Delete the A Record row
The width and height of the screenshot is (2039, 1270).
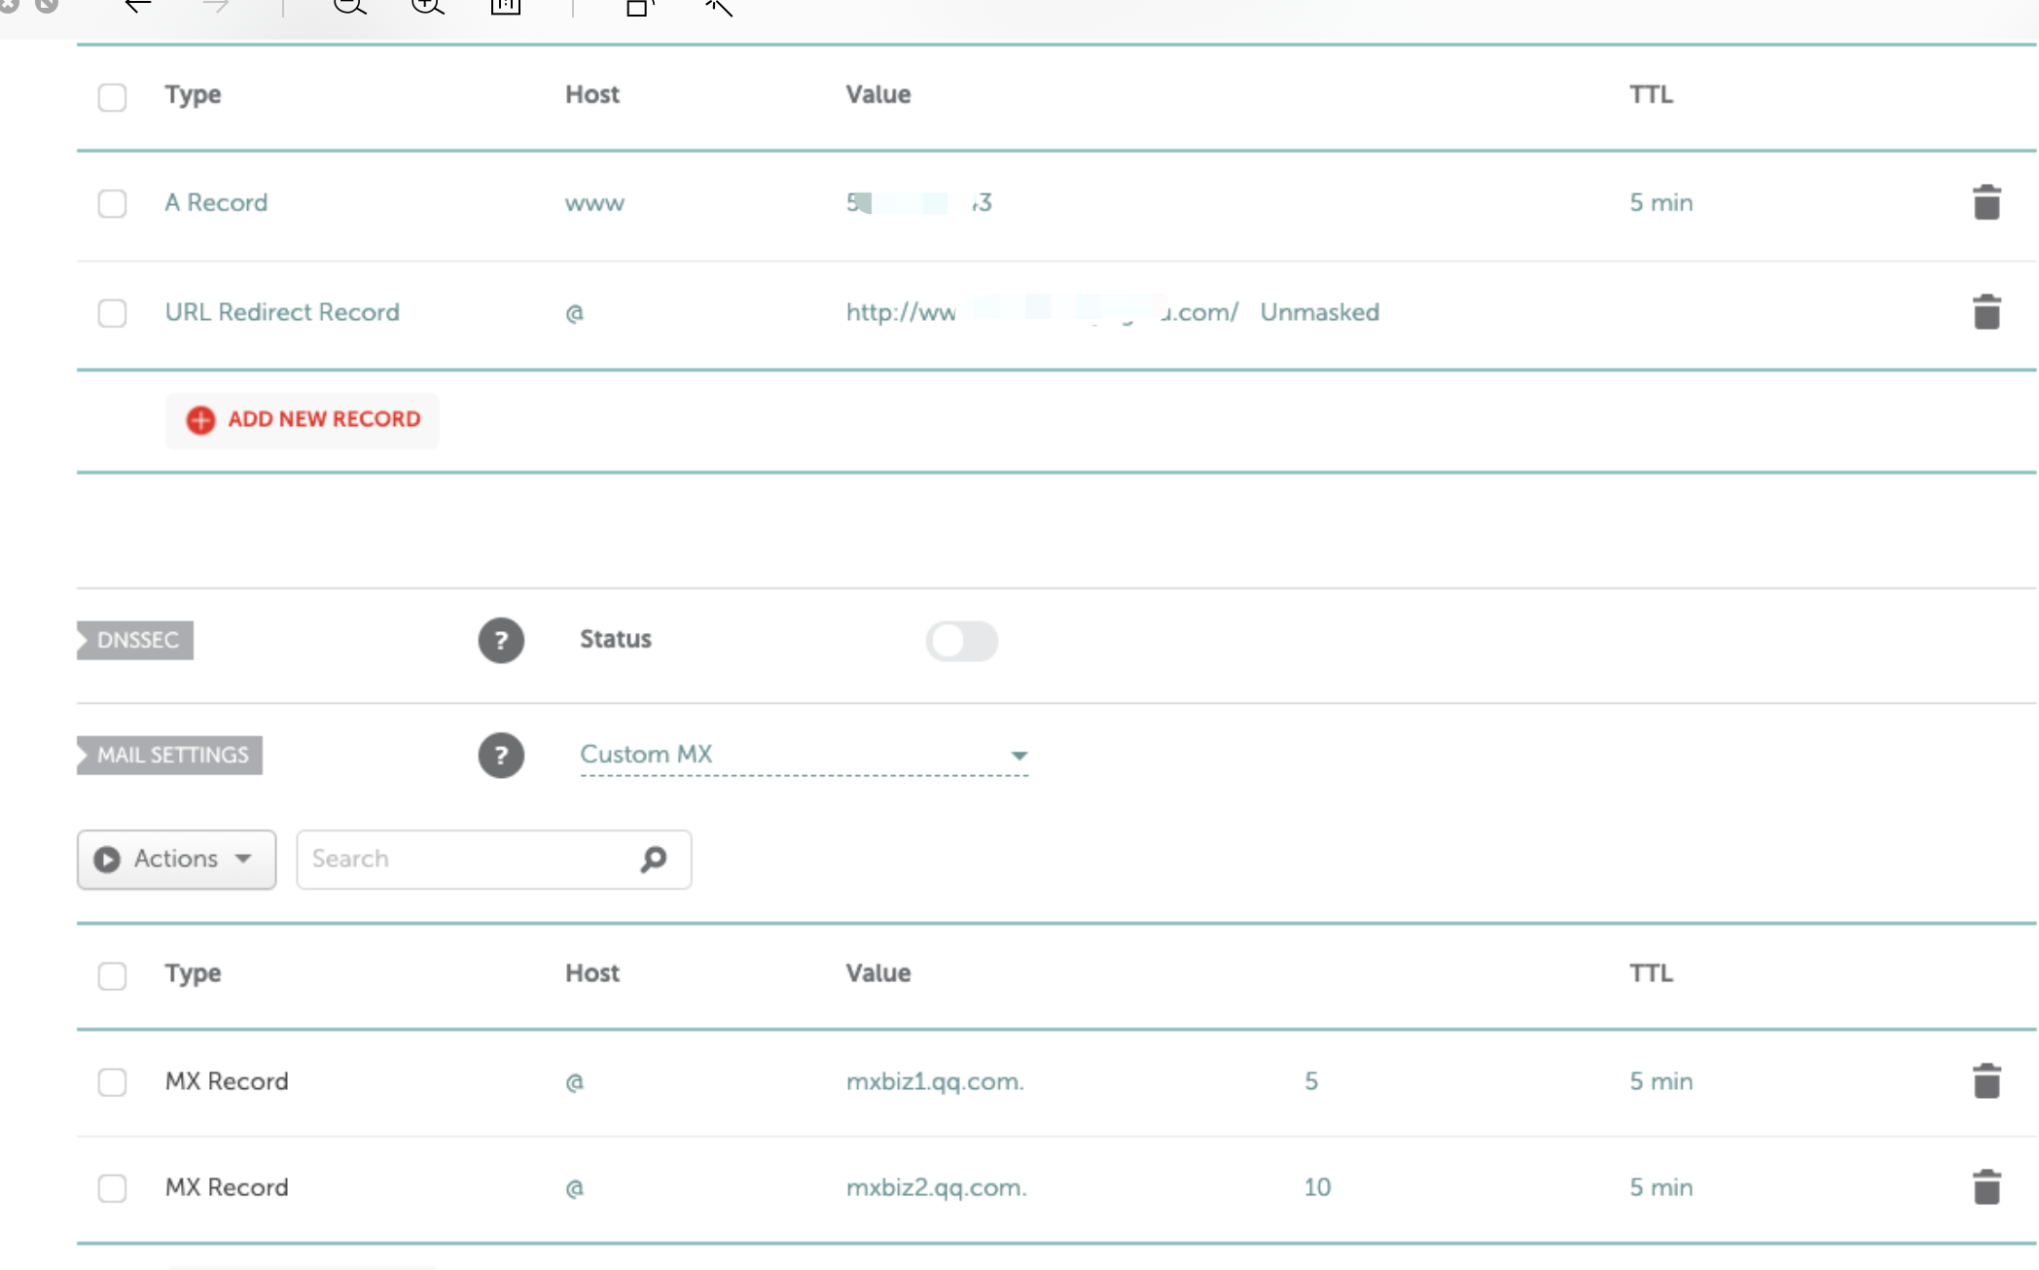[x=1985, y=202]
